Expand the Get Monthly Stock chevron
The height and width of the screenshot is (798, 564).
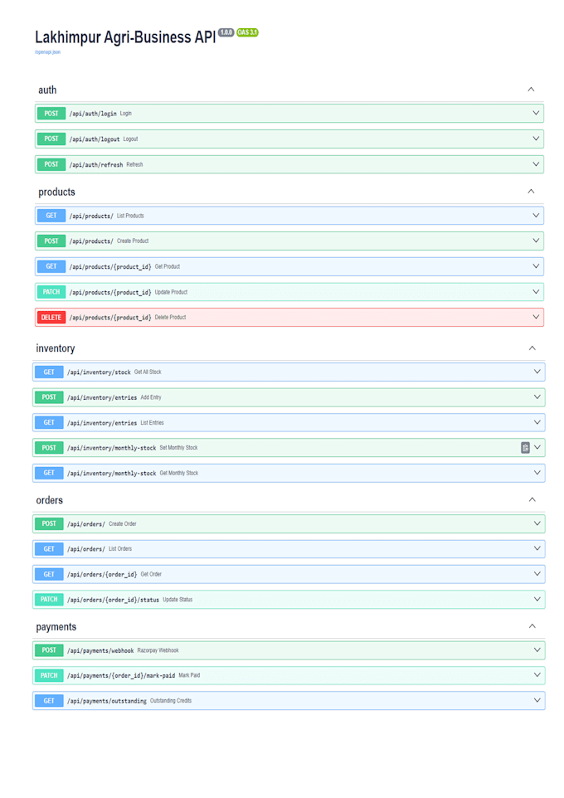pyautogui.click(x=537, y=473)
